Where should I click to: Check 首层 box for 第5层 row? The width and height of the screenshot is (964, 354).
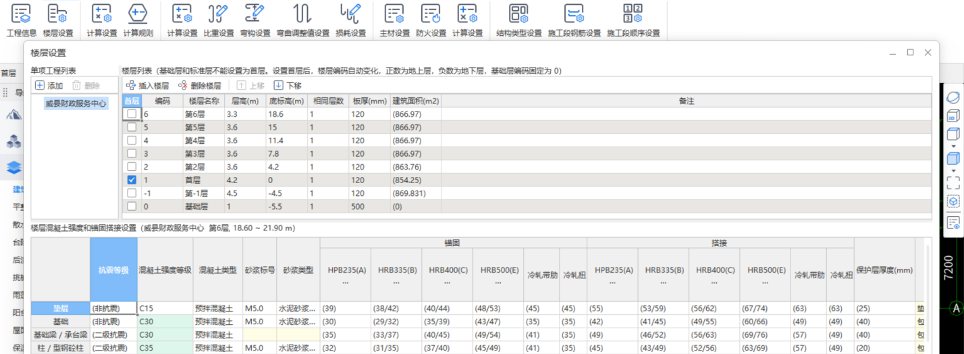click(x=132, y=127)
